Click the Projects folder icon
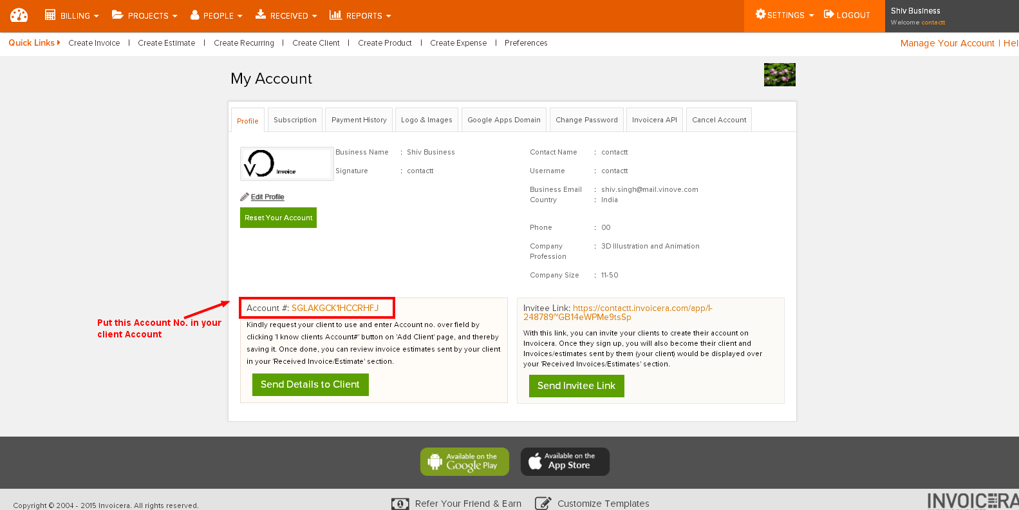The height and width of the screenshot is (510, 1019). tap(117, 15)
